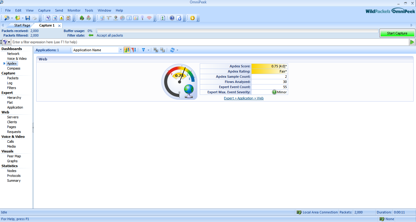Screen dimensions: 416x222
Task: Click the Buffer usage progress bar
Action: [x=237, y=31]
